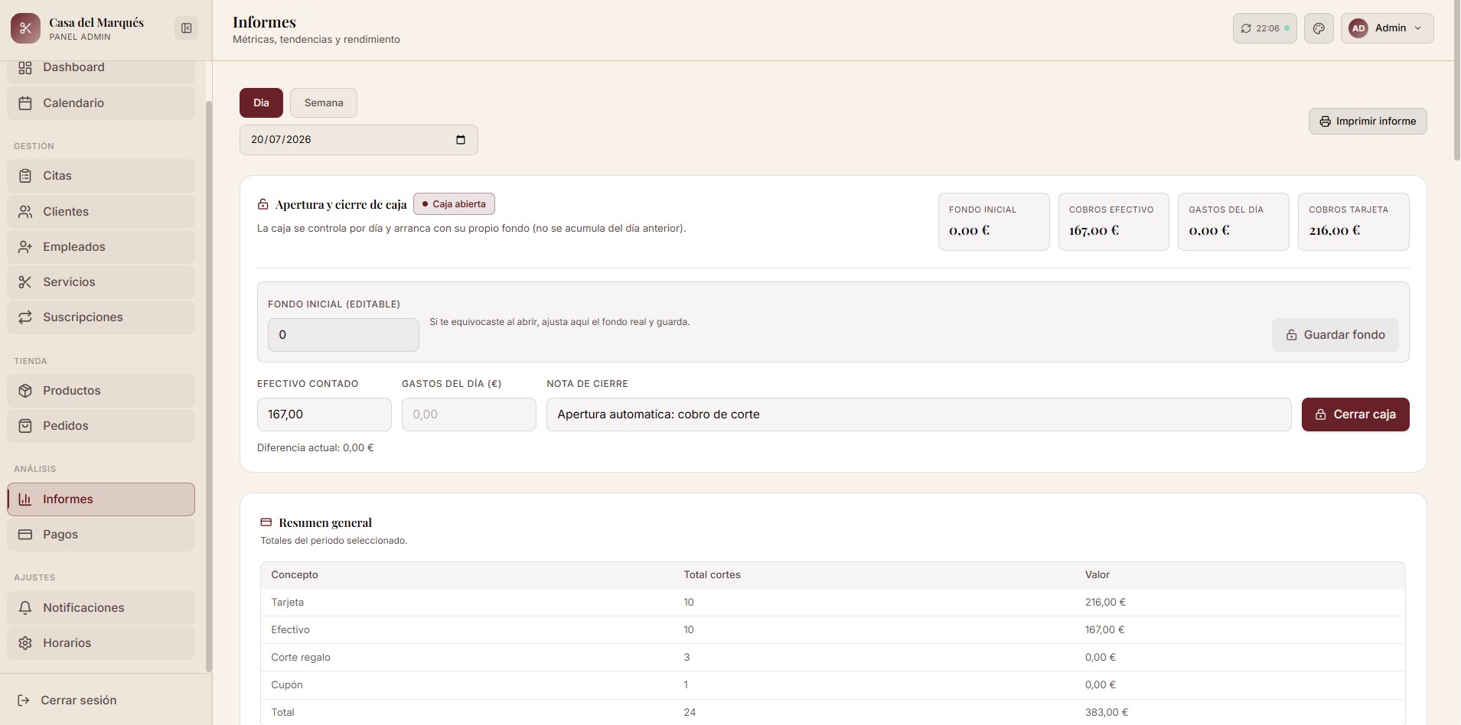
Task: Click the Cerrar caja button
Action: pyautogui.click(x=1355, y=415)
